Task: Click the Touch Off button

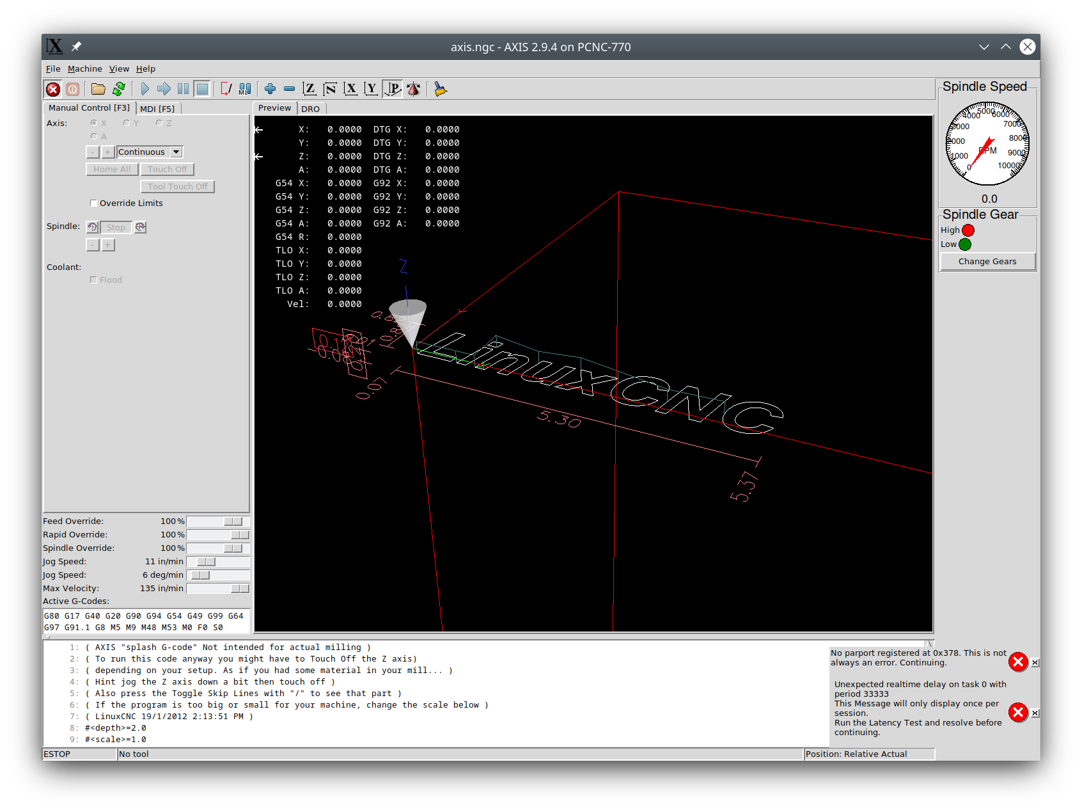Action: (167, 169)
